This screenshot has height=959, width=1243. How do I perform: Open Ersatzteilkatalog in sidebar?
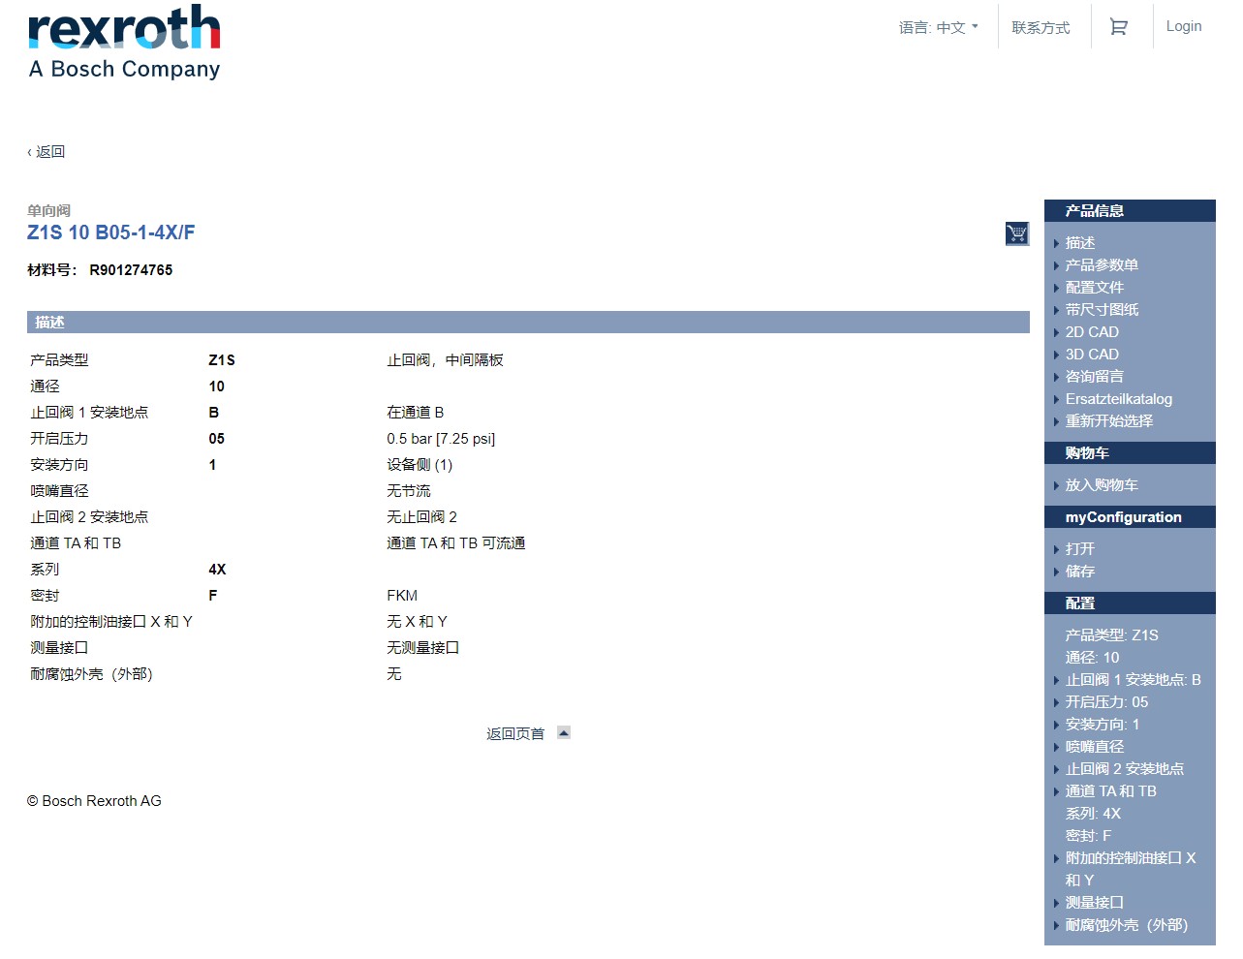pos(1119,398)
